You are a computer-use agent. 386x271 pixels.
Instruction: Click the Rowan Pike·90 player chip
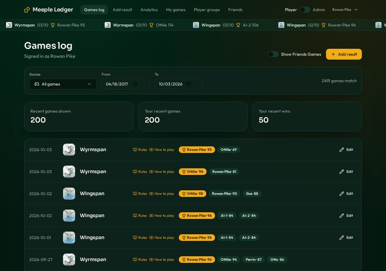tap(224, 194)
